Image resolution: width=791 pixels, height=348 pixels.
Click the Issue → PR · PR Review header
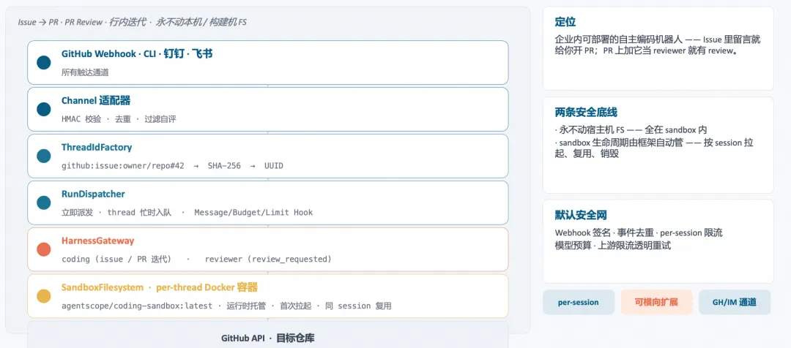[132, 22]
